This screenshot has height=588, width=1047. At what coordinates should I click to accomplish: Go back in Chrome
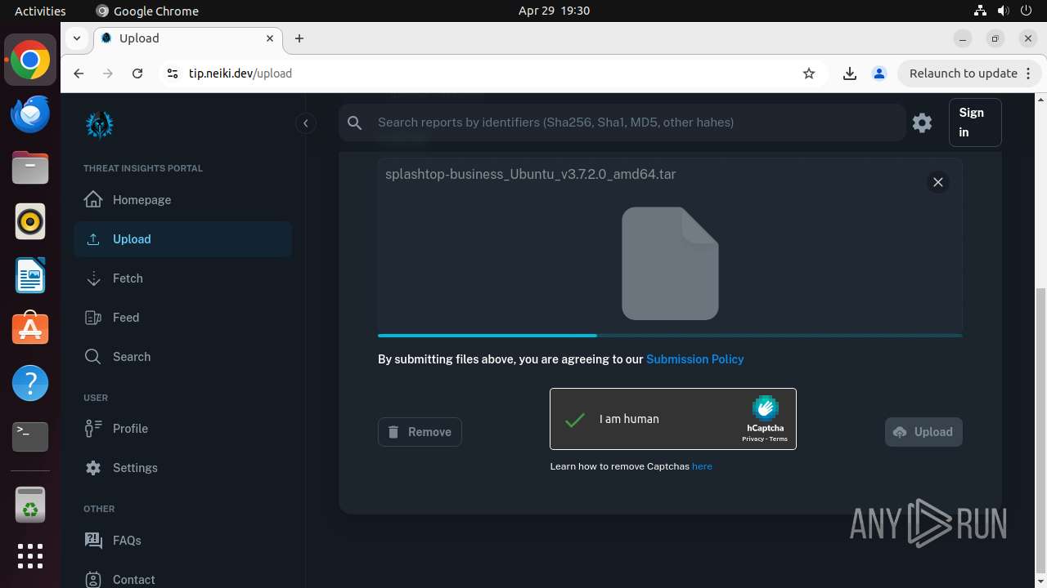tap(79, 73)
